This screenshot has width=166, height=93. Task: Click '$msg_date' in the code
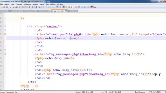[70, 70]
